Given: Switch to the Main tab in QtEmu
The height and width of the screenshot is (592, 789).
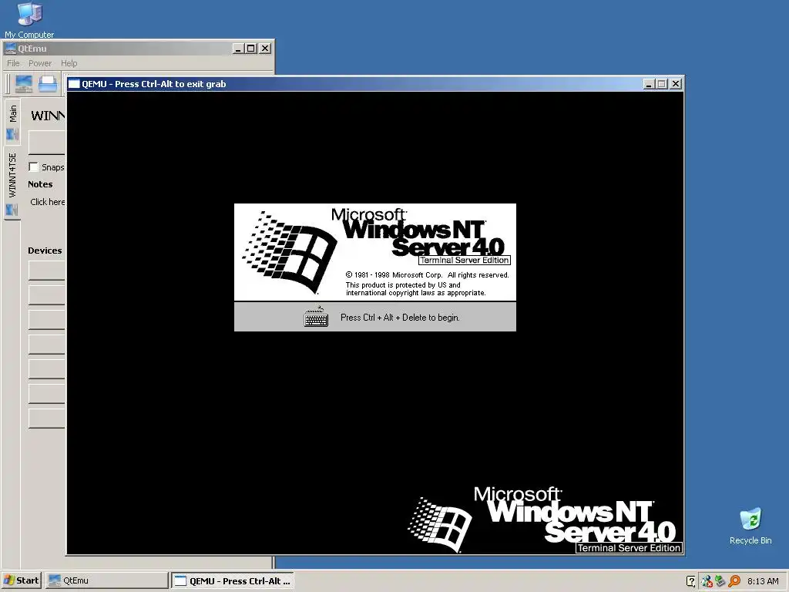Looking at the screenshot, I should (12, 121).
